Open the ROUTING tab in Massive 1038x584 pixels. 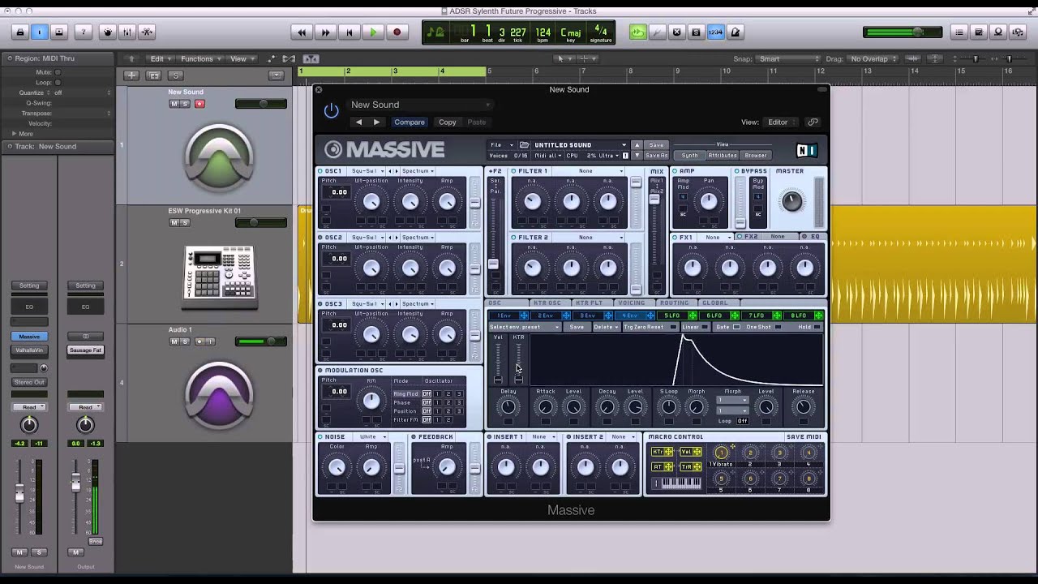pos(675,303)
